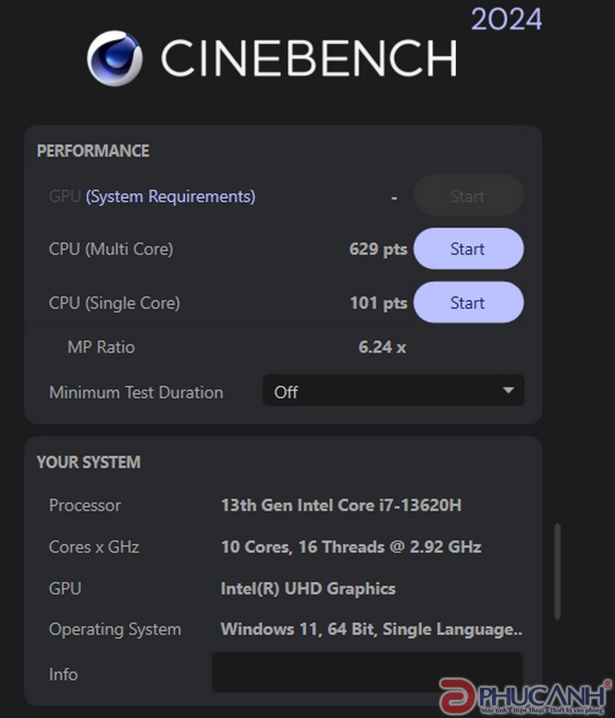Click the 101 pts single core score
Screen dimensions: 615x718
pyautogui.click(x=378, y=303)
